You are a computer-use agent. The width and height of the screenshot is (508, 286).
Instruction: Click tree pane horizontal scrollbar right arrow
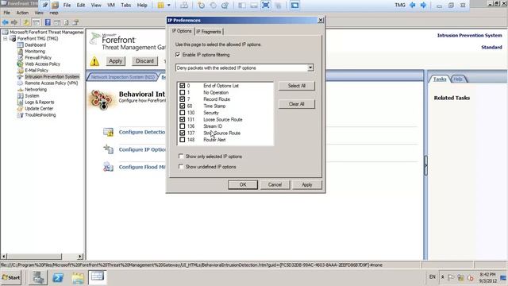[x=80, y=257]
